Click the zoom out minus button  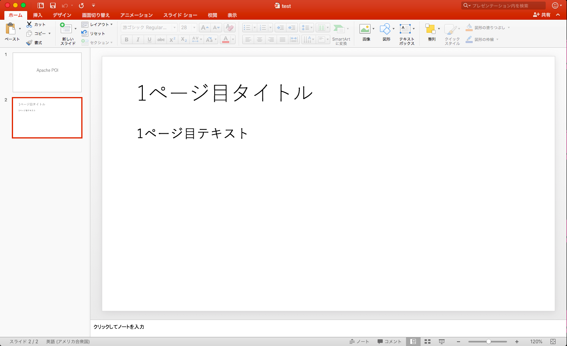point(458,342)
